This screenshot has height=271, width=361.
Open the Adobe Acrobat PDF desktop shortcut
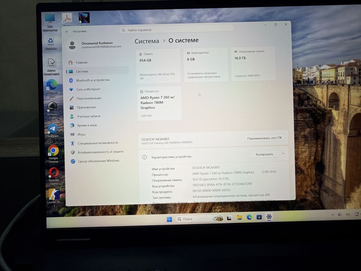click(67, 18)
